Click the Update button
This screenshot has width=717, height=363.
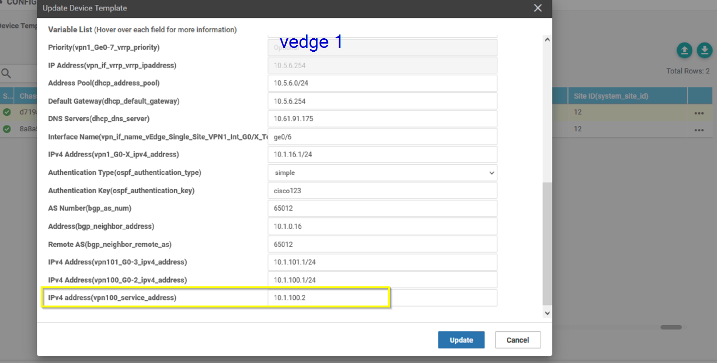[461, 340]
